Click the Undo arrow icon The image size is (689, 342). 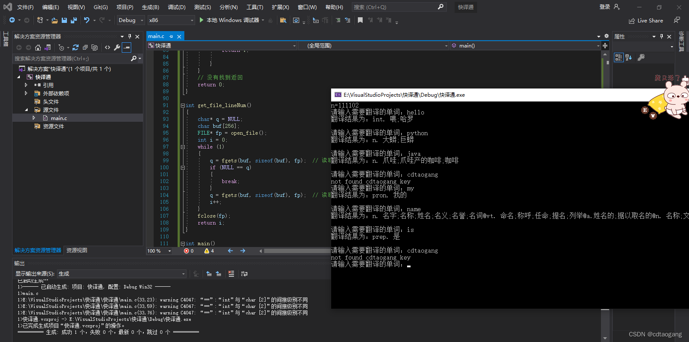click(87, 20)
